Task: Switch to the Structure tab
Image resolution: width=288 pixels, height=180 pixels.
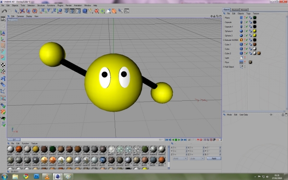Action: click(235, 10)
